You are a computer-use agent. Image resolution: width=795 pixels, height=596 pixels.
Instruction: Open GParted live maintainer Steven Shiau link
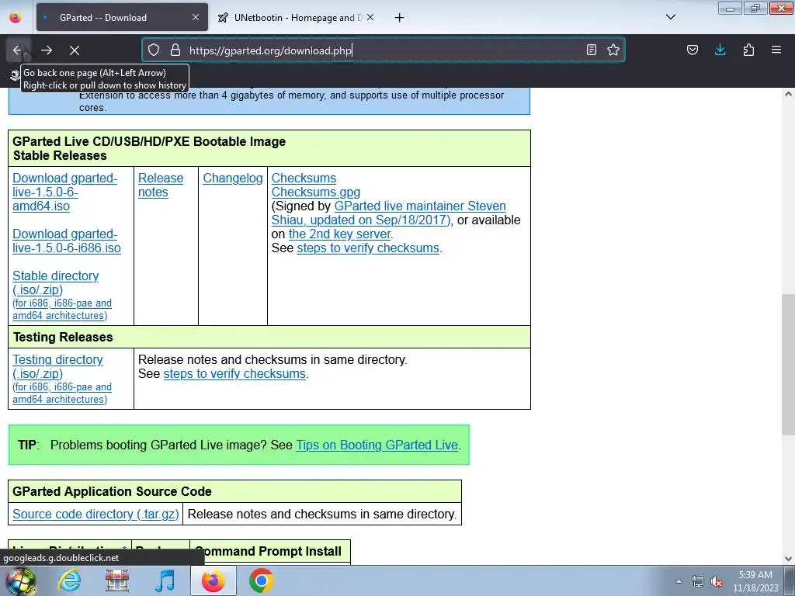pyautogui.click(x=389, y=213)
